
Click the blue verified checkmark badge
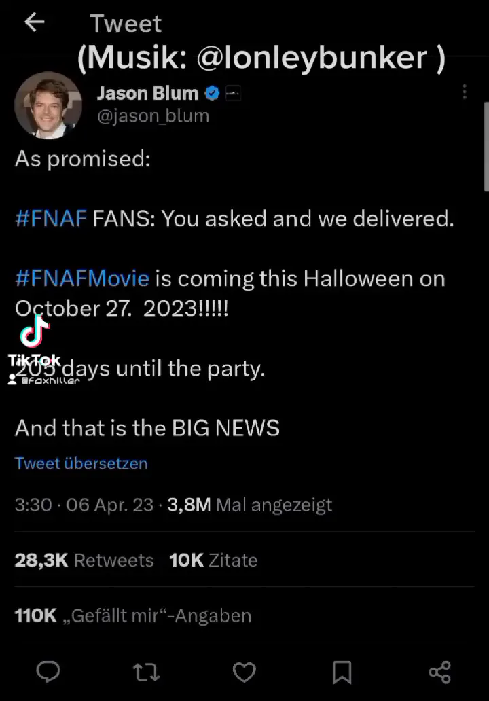(213, 93)
